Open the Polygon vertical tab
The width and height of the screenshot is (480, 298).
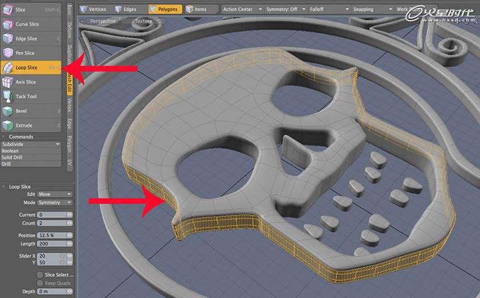[x=69, y=144]
